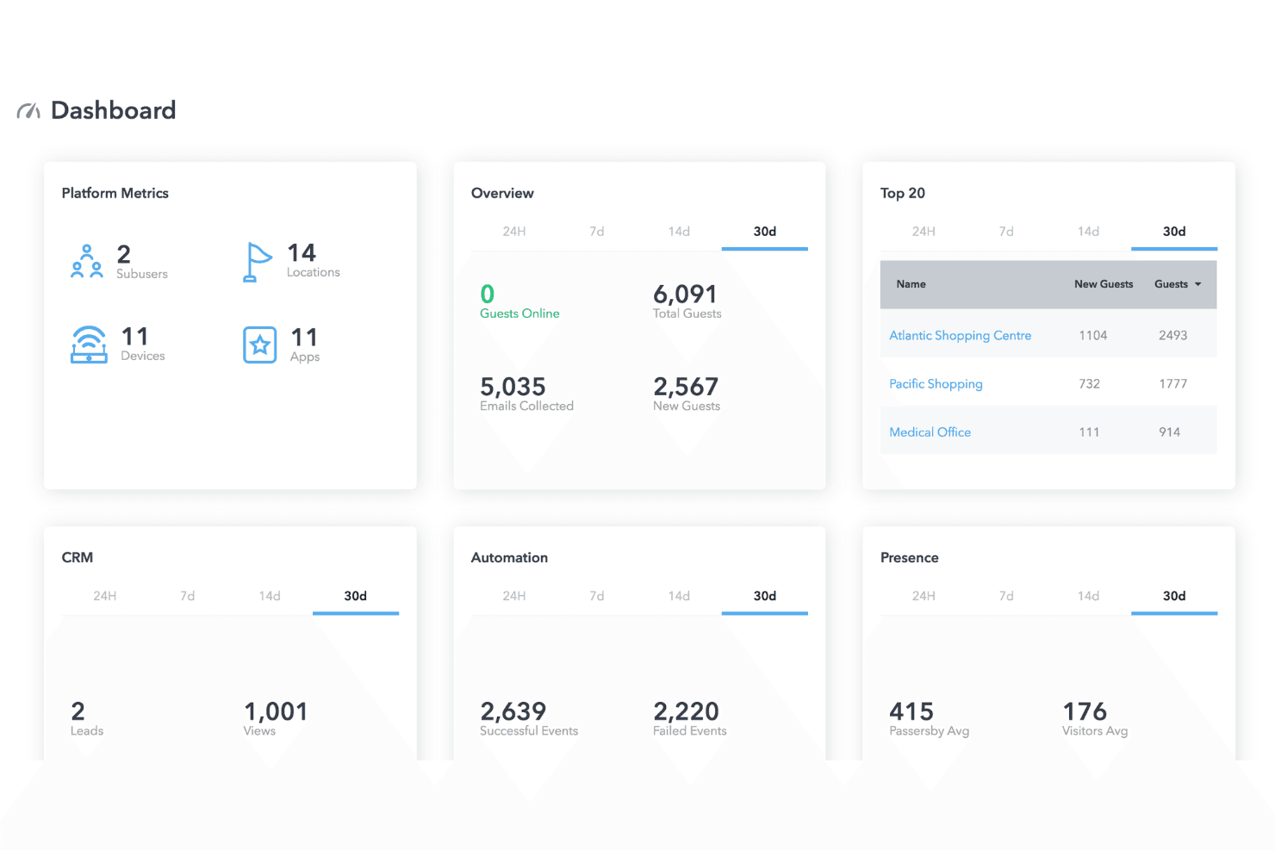Click the 176 Visitors Avg value
Viewport: 1275px width, 850px height.
tap(1085, 711)
